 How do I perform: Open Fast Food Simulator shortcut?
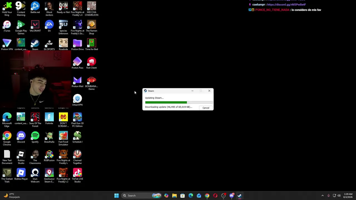pyautogui.click(x=63, y=139)
